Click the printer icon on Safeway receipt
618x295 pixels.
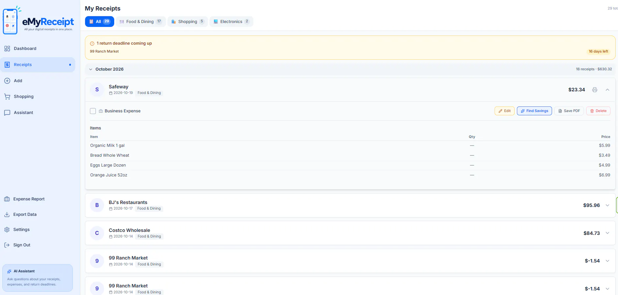(x=595, y=90)
